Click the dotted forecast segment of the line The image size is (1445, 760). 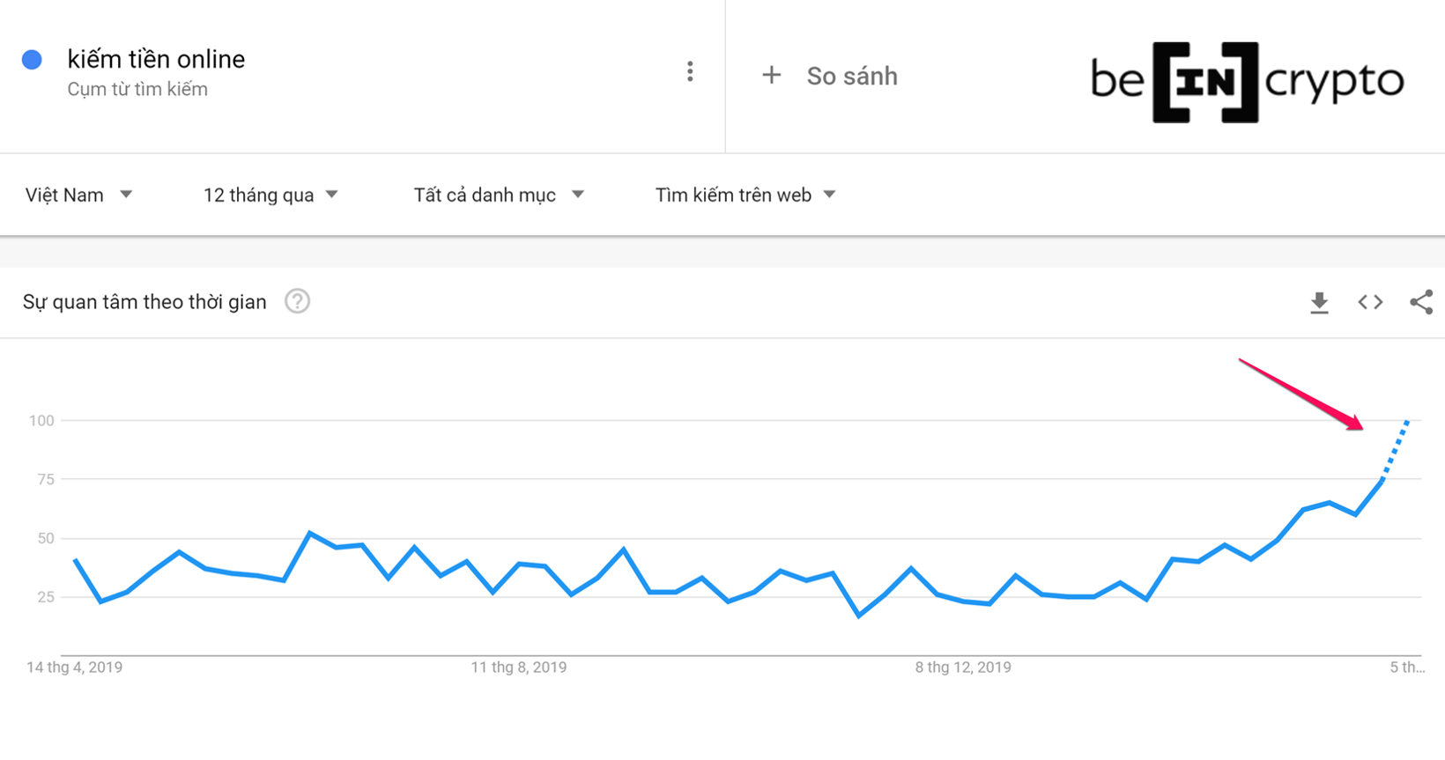click(x=1396, y=449)
